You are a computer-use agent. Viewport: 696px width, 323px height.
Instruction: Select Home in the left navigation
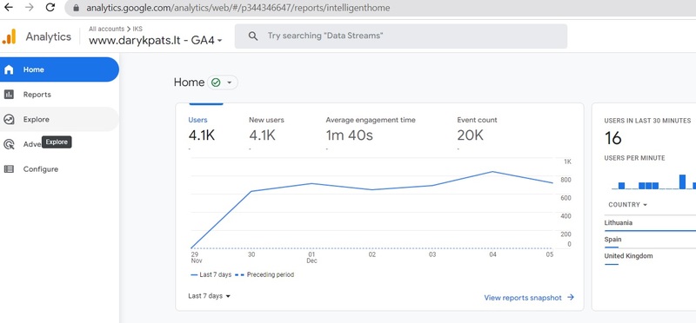pyautogui.click(x=59, y=69)
